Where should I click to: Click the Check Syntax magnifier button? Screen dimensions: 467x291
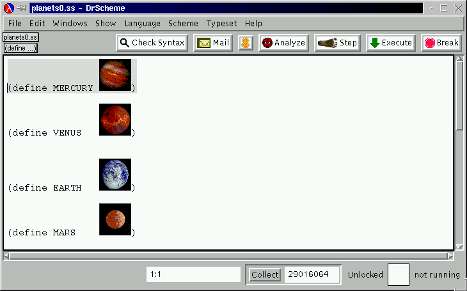tap(152, 43)
